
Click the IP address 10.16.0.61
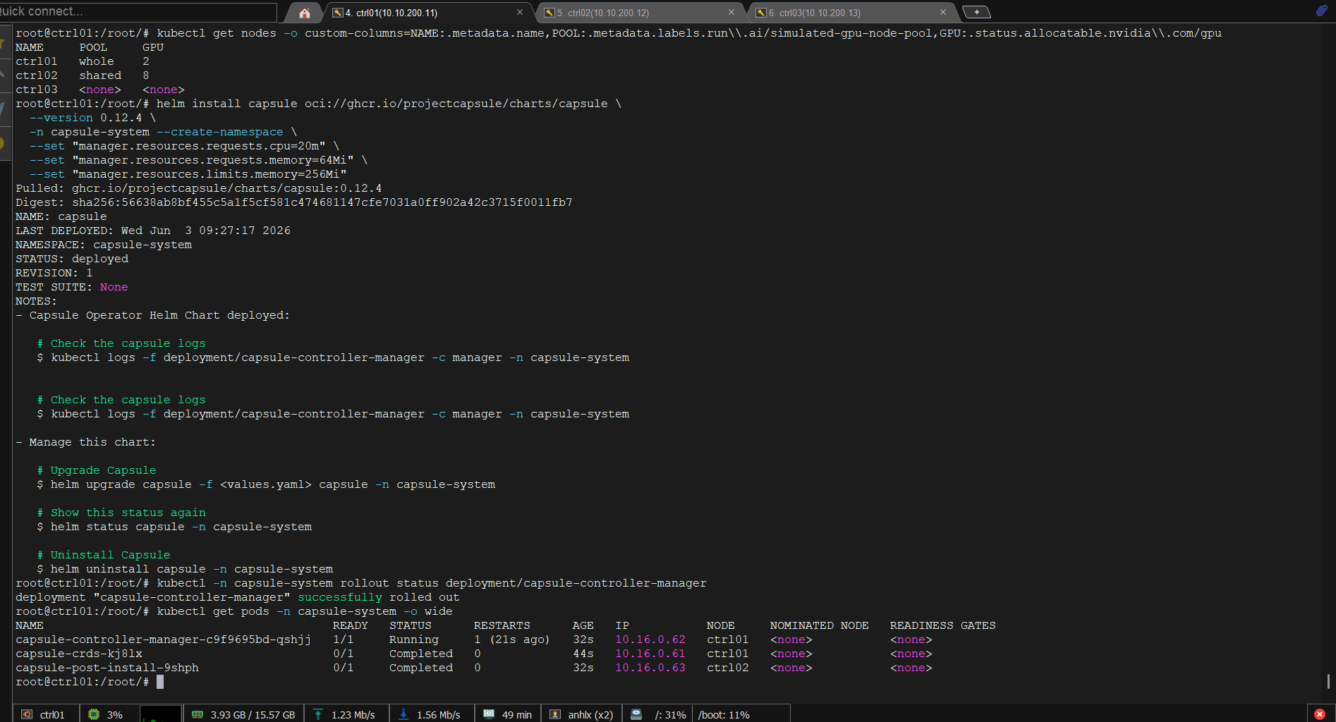click(650, 654)
